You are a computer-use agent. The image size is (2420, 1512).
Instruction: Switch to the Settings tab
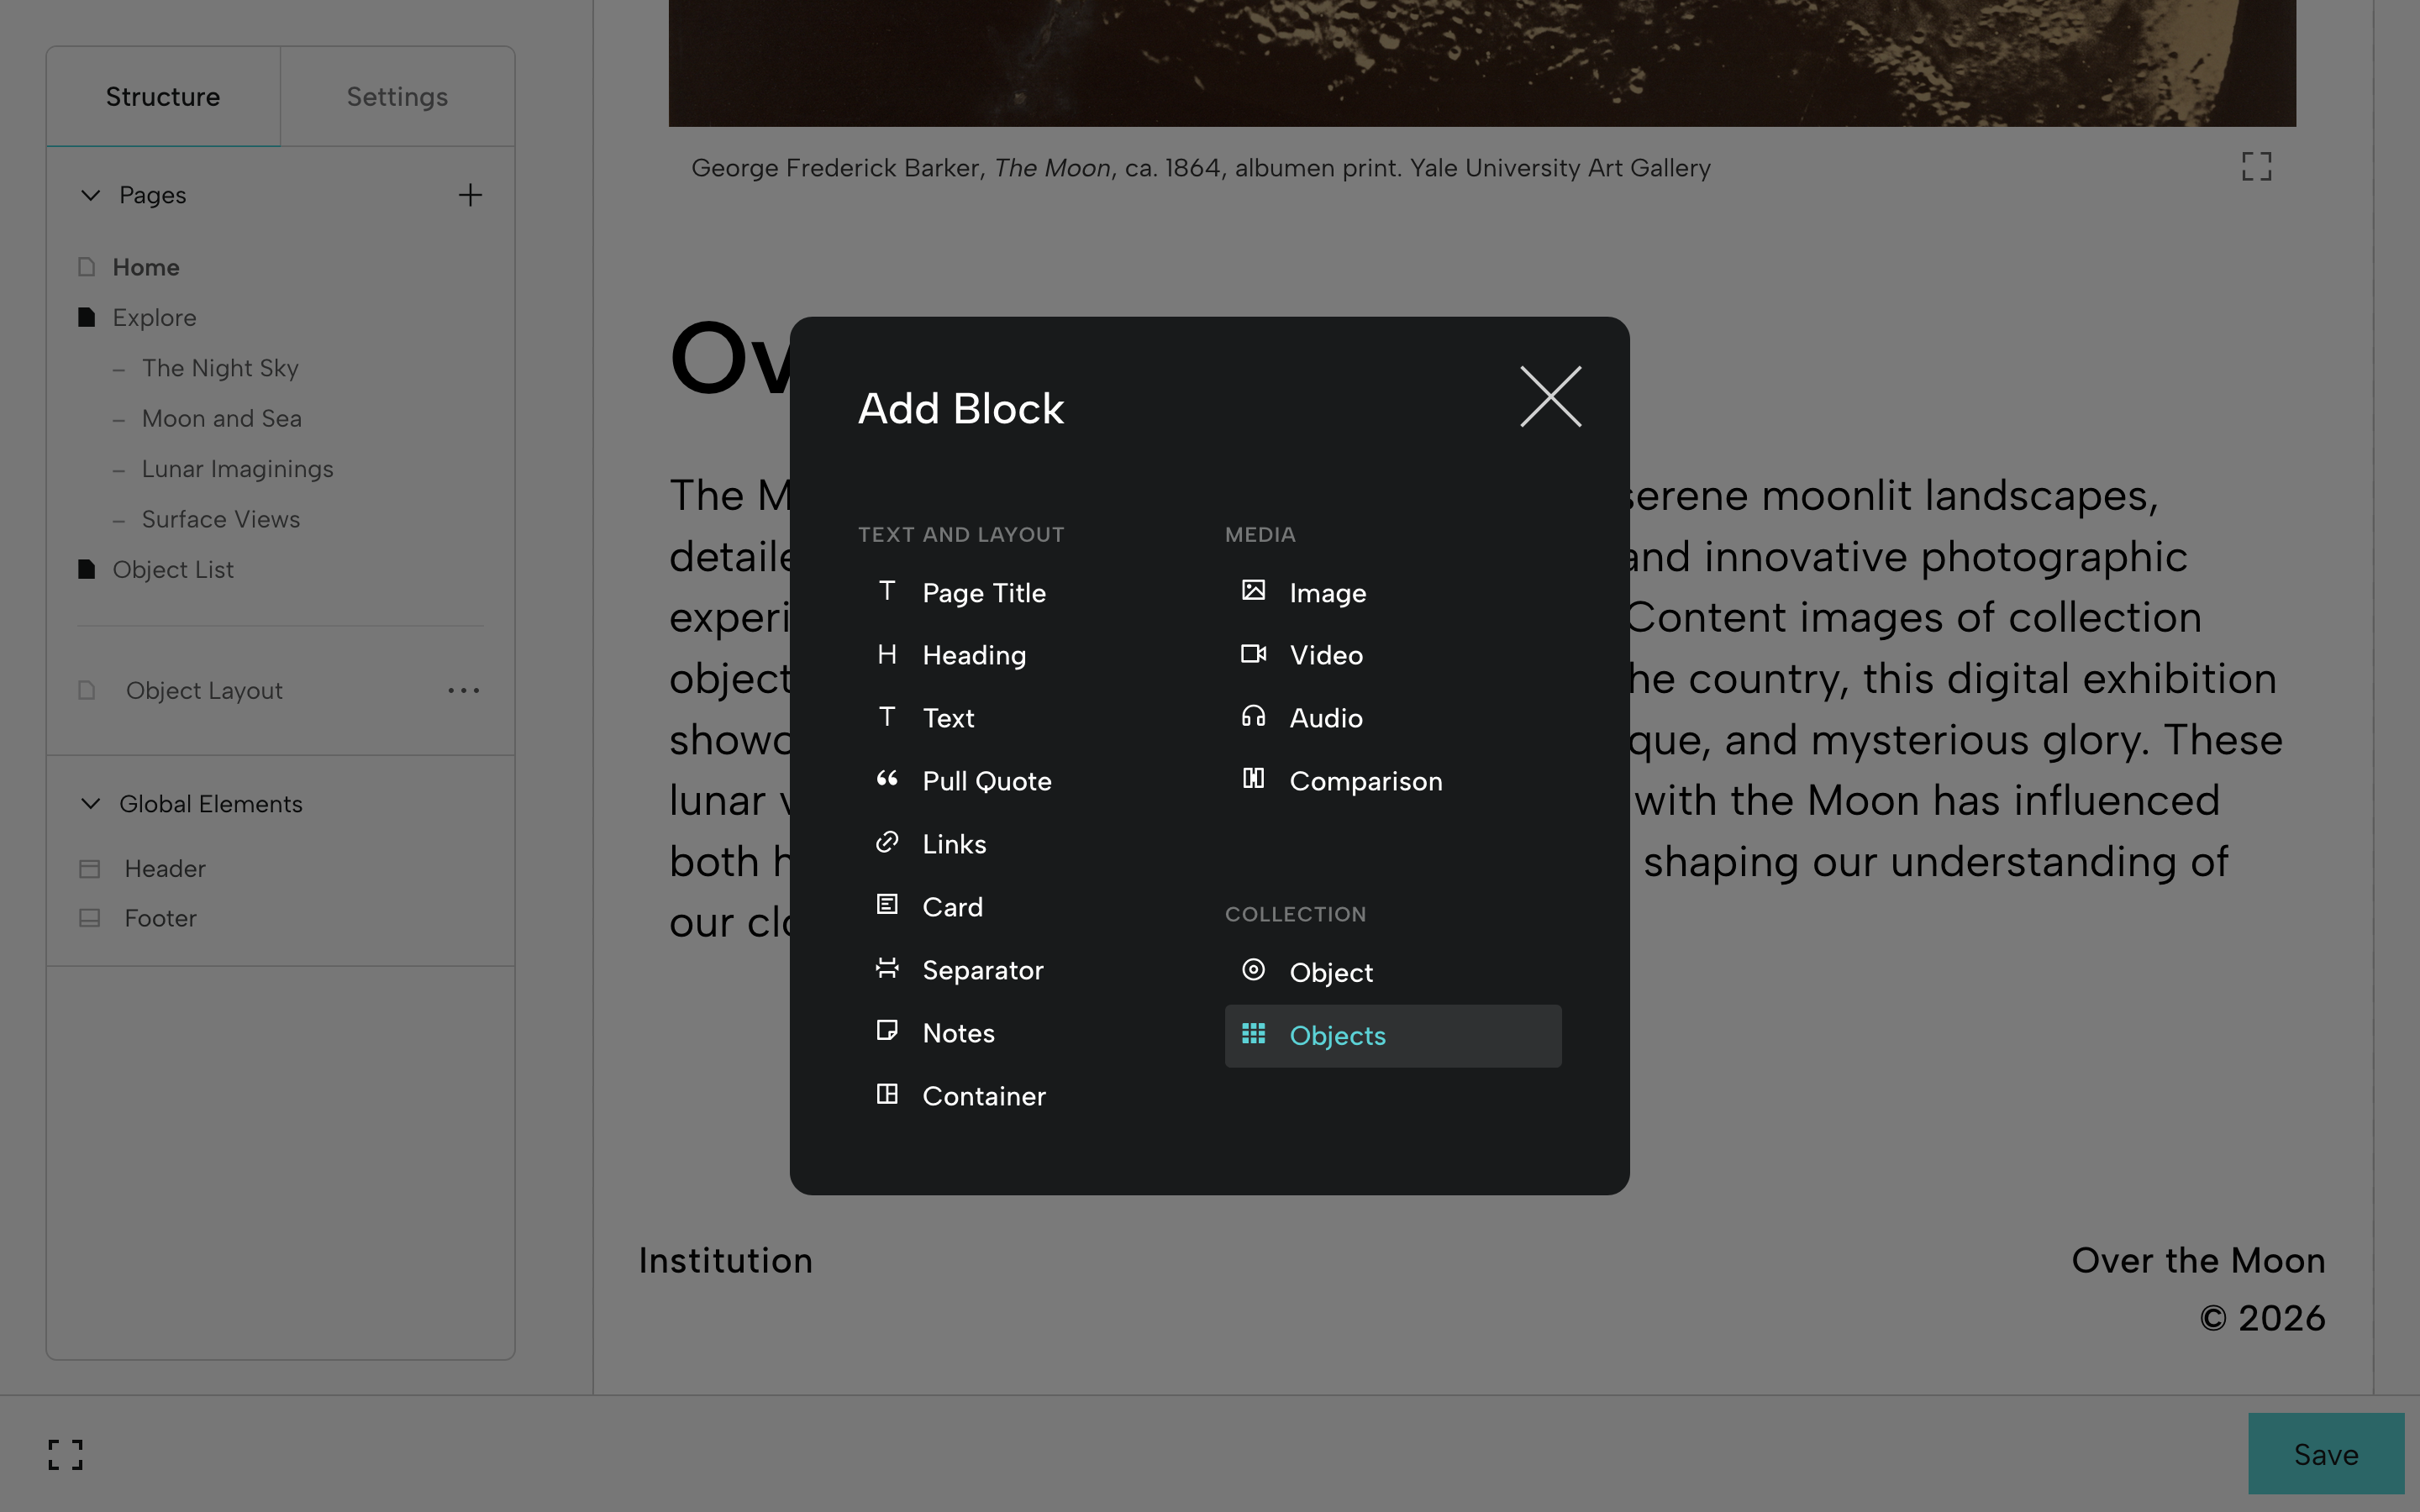click(x=397, y=96)
